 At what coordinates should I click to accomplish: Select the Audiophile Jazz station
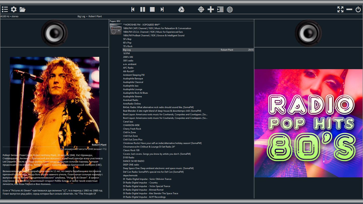[x=131, y=86]
